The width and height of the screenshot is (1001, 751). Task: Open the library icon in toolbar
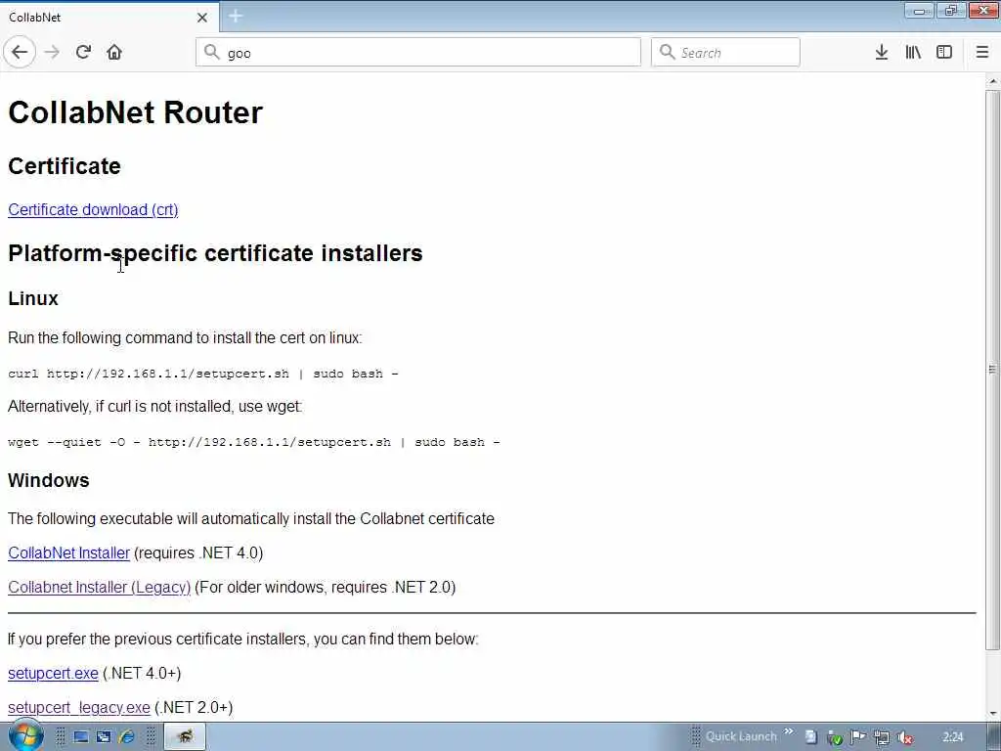tap(913, 53)
